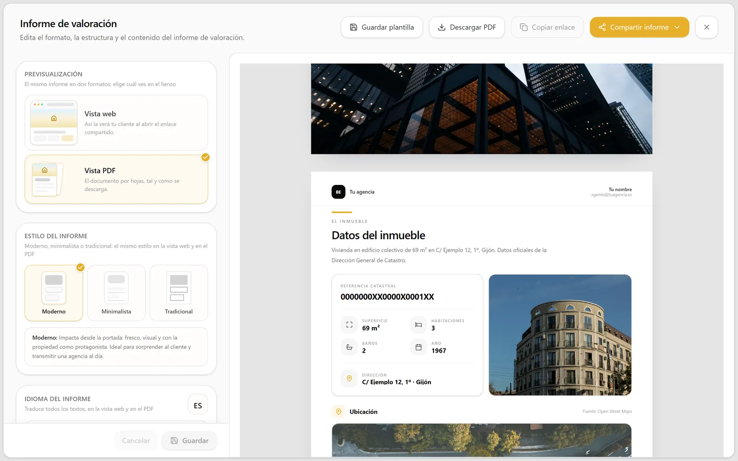
Task: Click the Vista web browser thumbnail
Action: 54,123
